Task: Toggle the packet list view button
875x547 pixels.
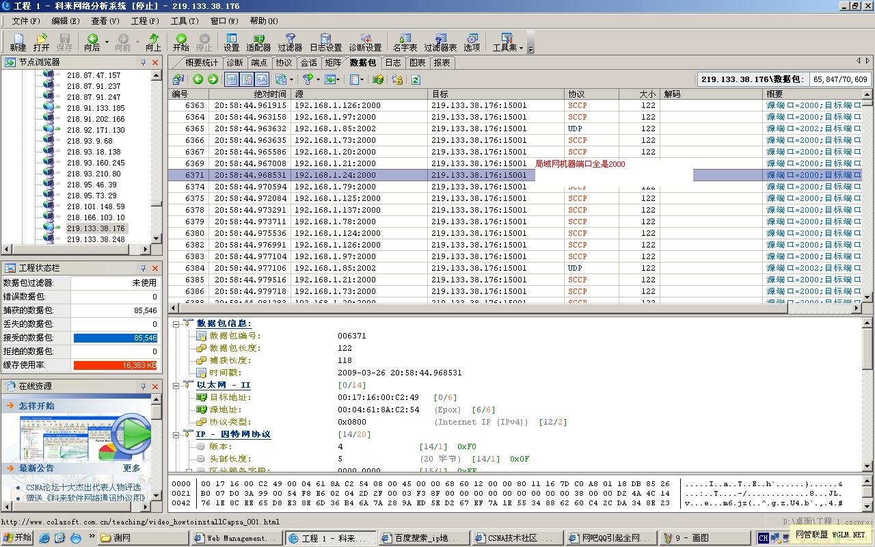Action: coord(232,80)
